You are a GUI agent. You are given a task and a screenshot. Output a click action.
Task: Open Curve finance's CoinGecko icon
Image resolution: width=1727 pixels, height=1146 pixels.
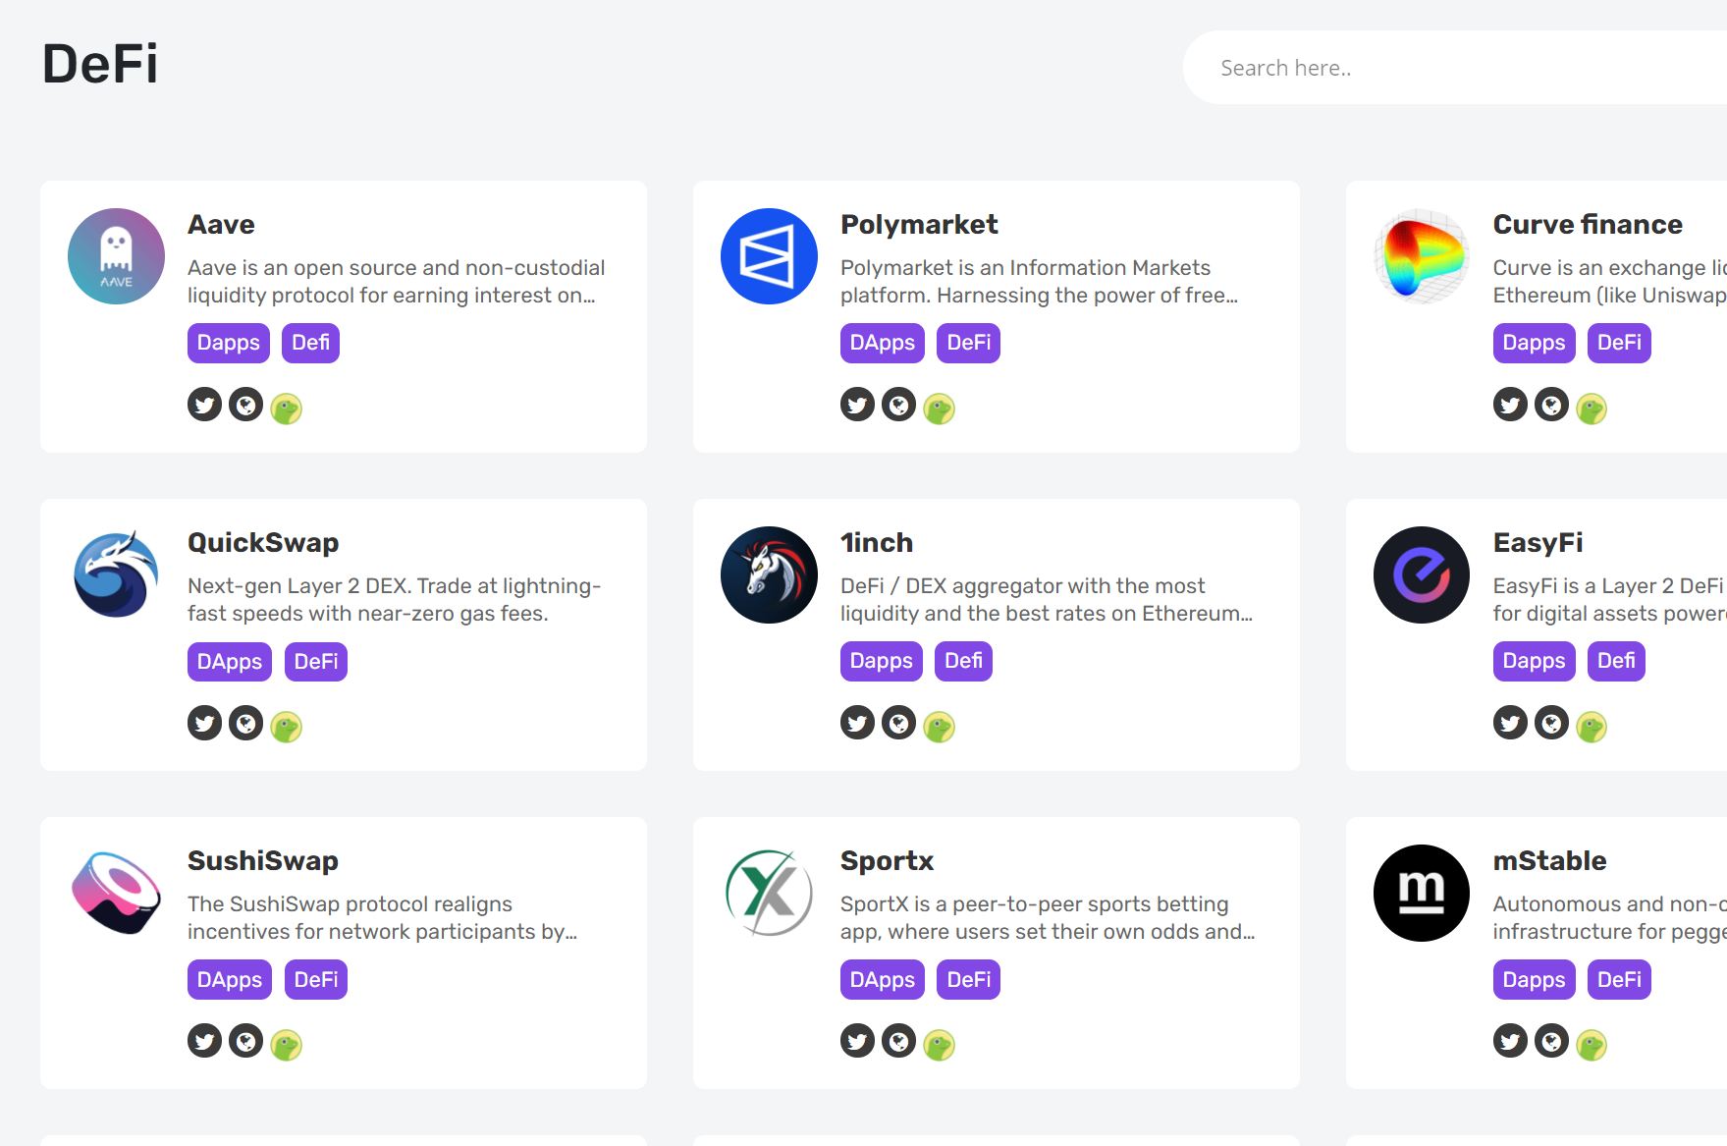1592,409
